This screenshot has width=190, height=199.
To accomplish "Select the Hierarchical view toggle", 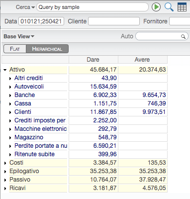I will coord(47,49).
